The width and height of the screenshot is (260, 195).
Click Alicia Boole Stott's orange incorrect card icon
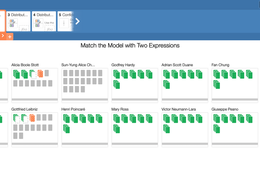point(40,73)
